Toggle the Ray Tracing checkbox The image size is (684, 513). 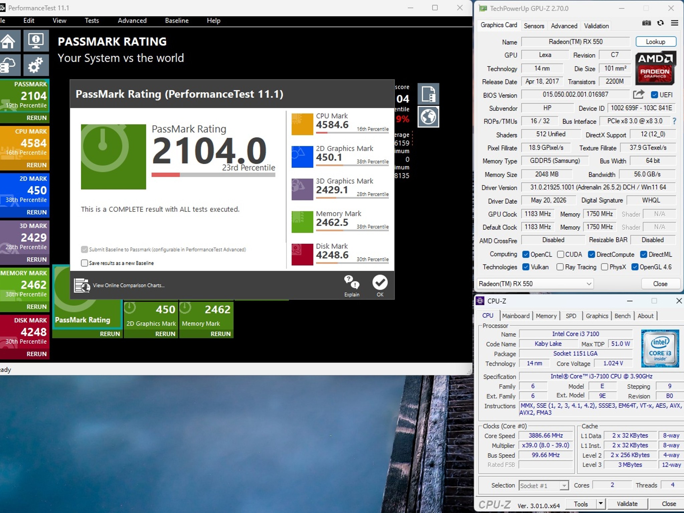(x=560, y=267)
